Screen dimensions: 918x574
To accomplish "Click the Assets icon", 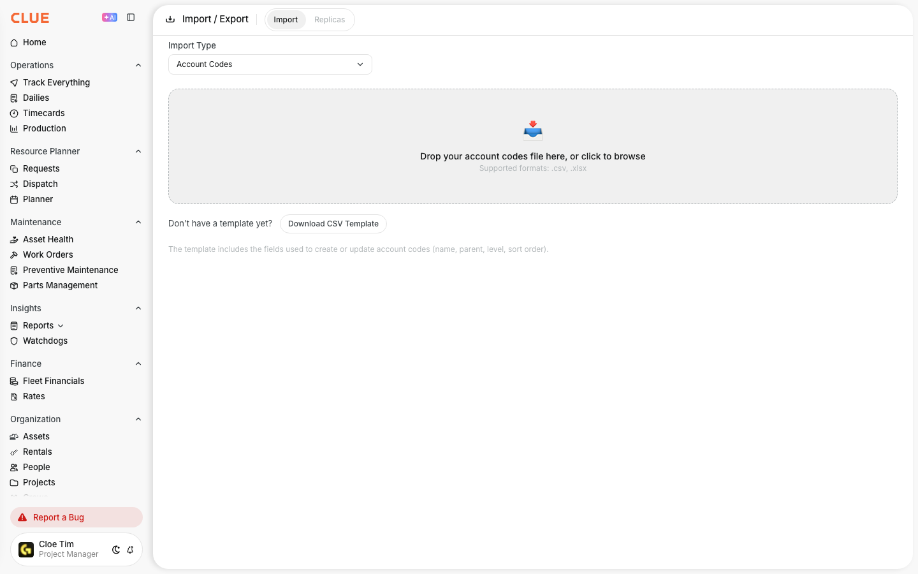I will click(14, 437).
